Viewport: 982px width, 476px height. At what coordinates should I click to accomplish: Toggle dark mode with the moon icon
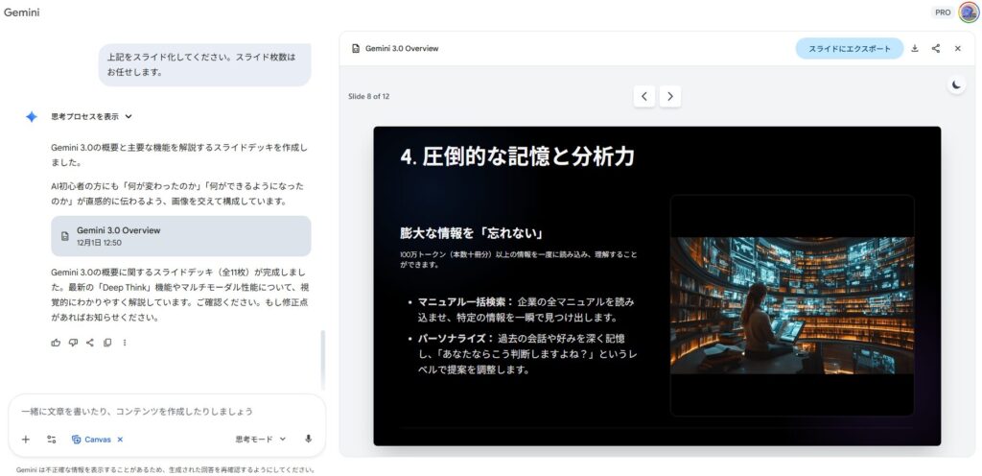(x=956, y=85)
